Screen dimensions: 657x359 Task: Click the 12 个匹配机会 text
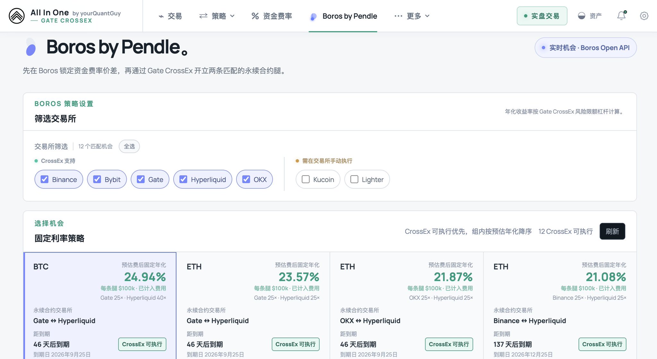[x=96, y=146]
